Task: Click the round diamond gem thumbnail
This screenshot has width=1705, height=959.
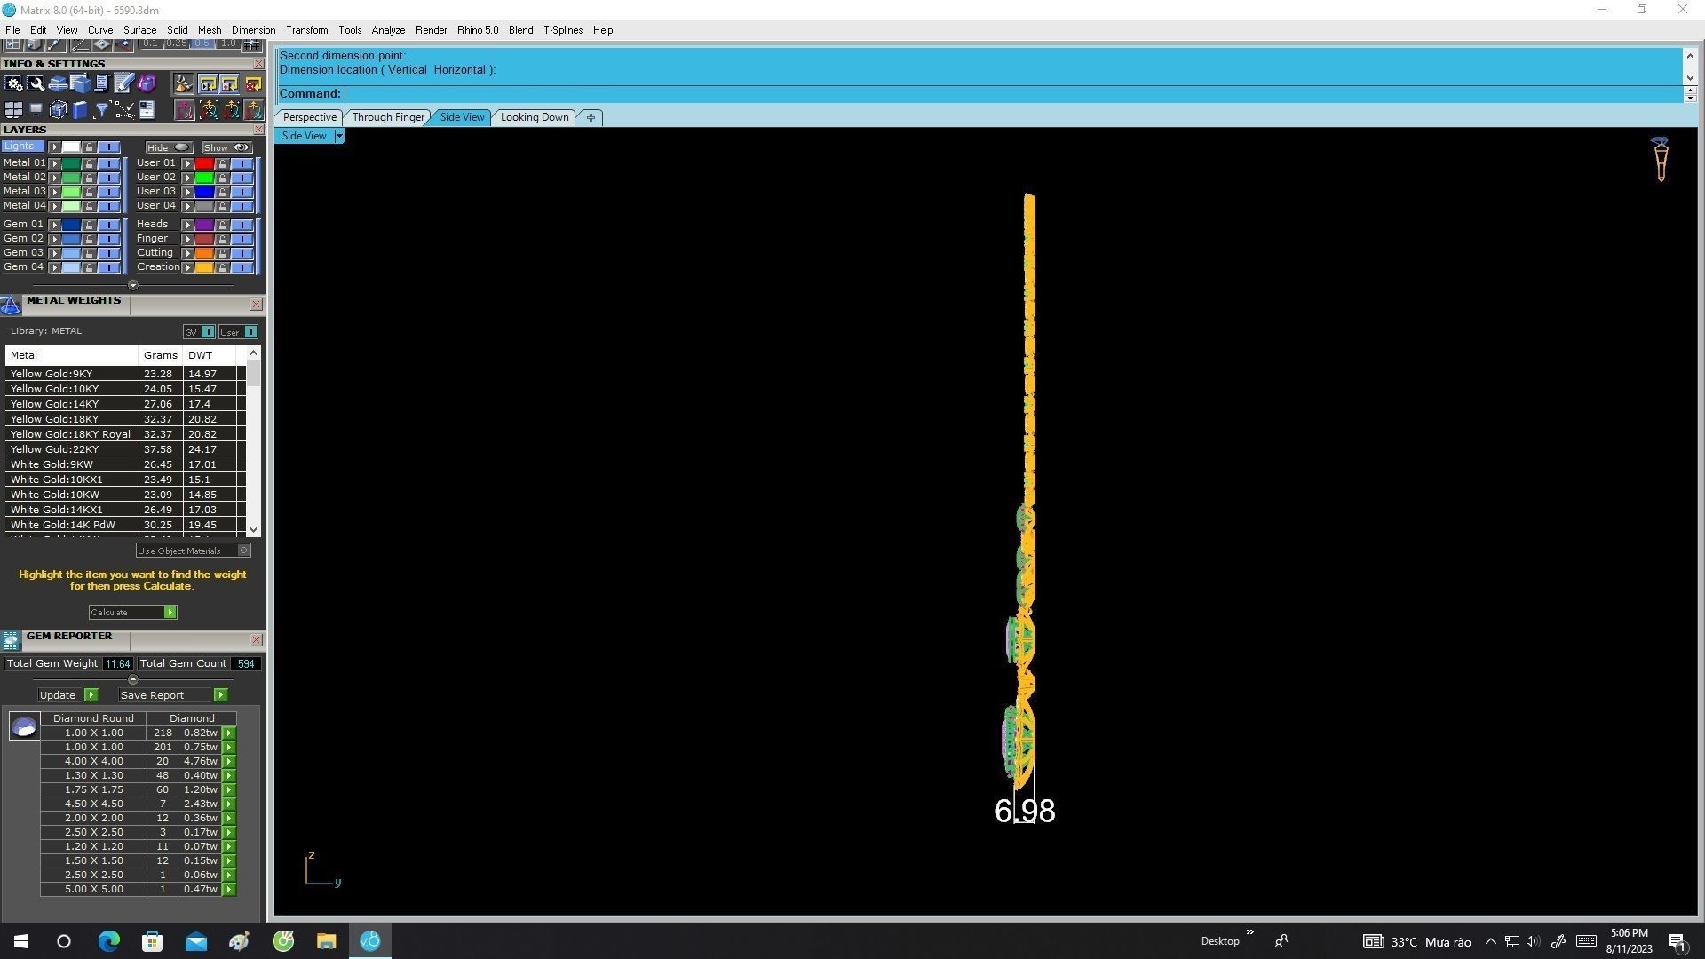Action: (x=24, y=726)
